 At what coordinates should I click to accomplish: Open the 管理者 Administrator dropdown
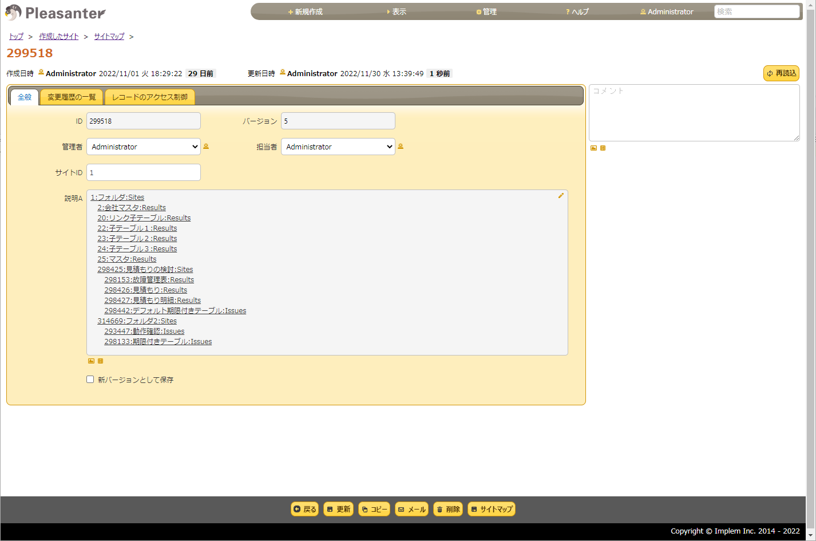pos(143,147)
